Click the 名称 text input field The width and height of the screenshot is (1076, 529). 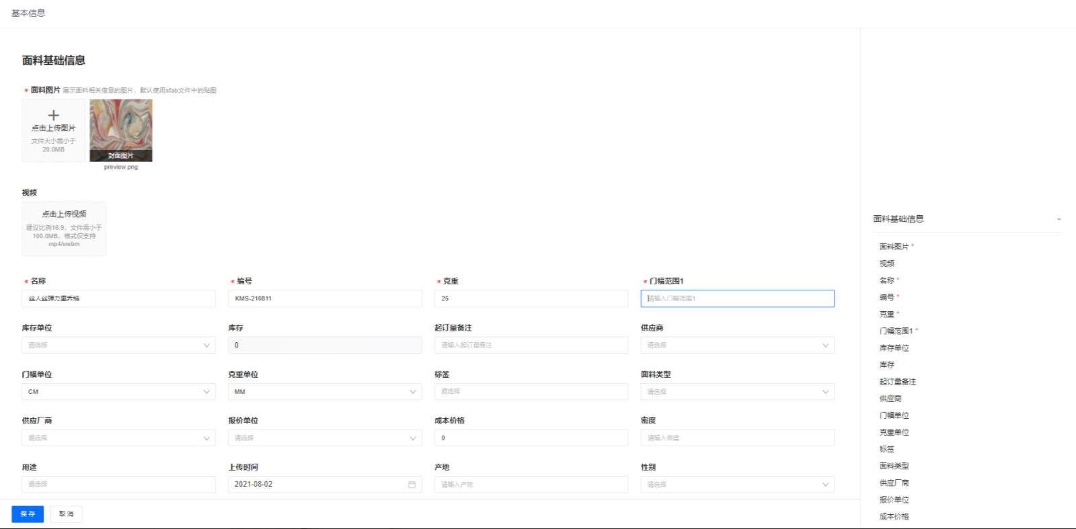pos(118,298)
